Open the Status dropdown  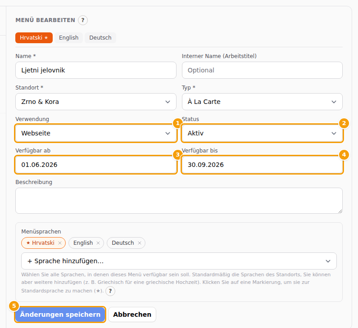[262, 133]
